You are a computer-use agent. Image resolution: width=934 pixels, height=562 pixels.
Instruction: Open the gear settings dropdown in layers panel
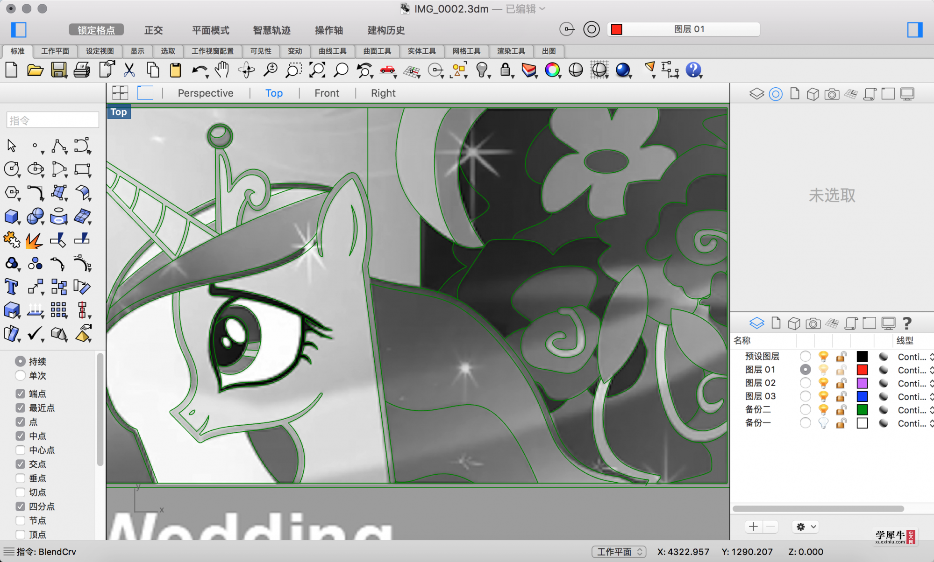pos(805,527)
